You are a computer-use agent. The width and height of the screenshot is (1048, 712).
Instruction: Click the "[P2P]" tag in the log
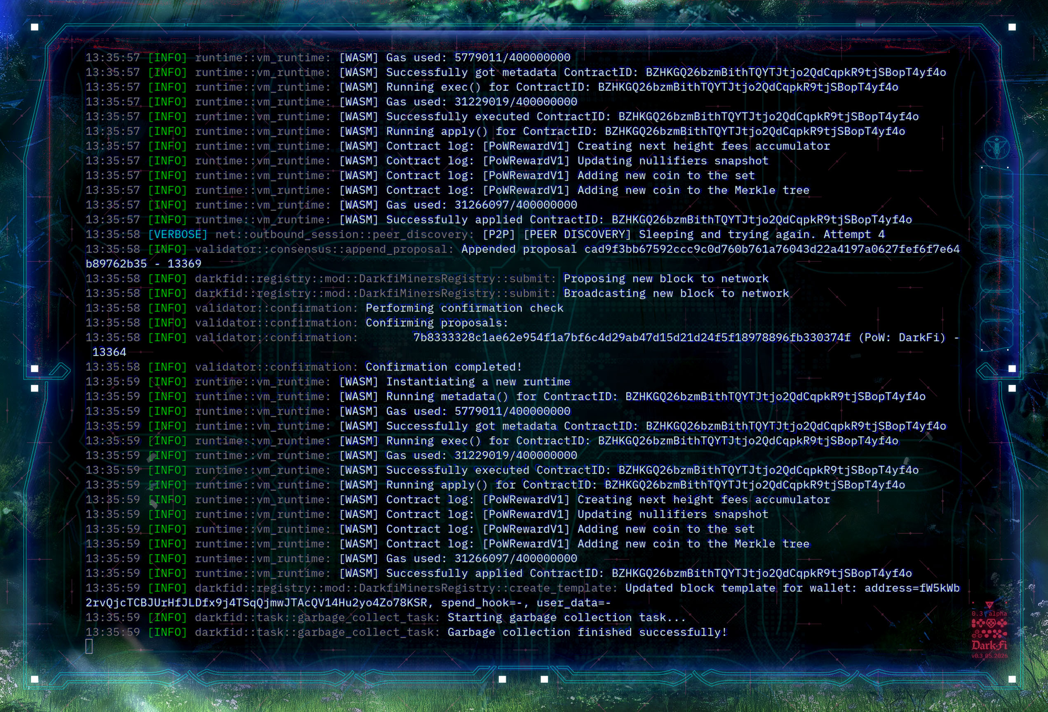click(x=499, y=234)
